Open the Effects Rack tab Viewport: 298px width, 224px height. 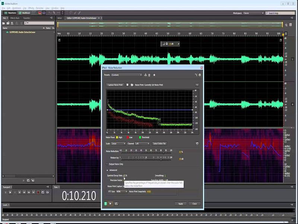(x=15, y=18)
